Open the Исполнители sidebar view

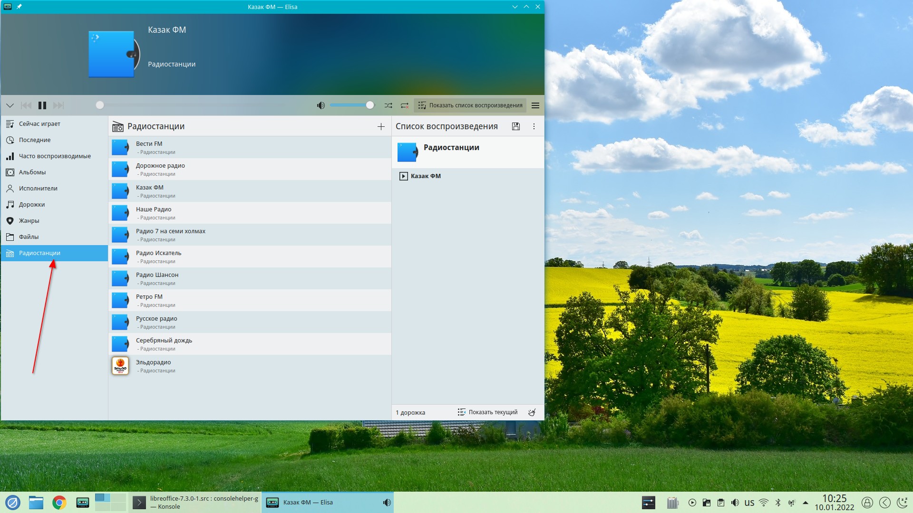click(x=38, y=189)
